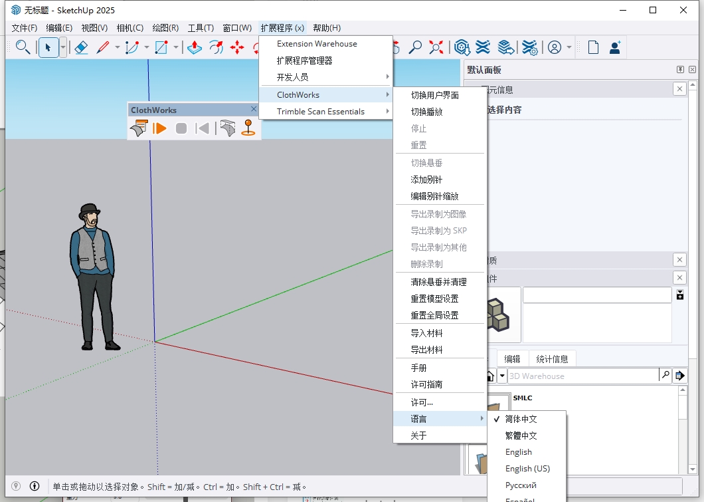Click the info circle icon in status bar
The image size is (704, 502).
click(x=35, y=486)
